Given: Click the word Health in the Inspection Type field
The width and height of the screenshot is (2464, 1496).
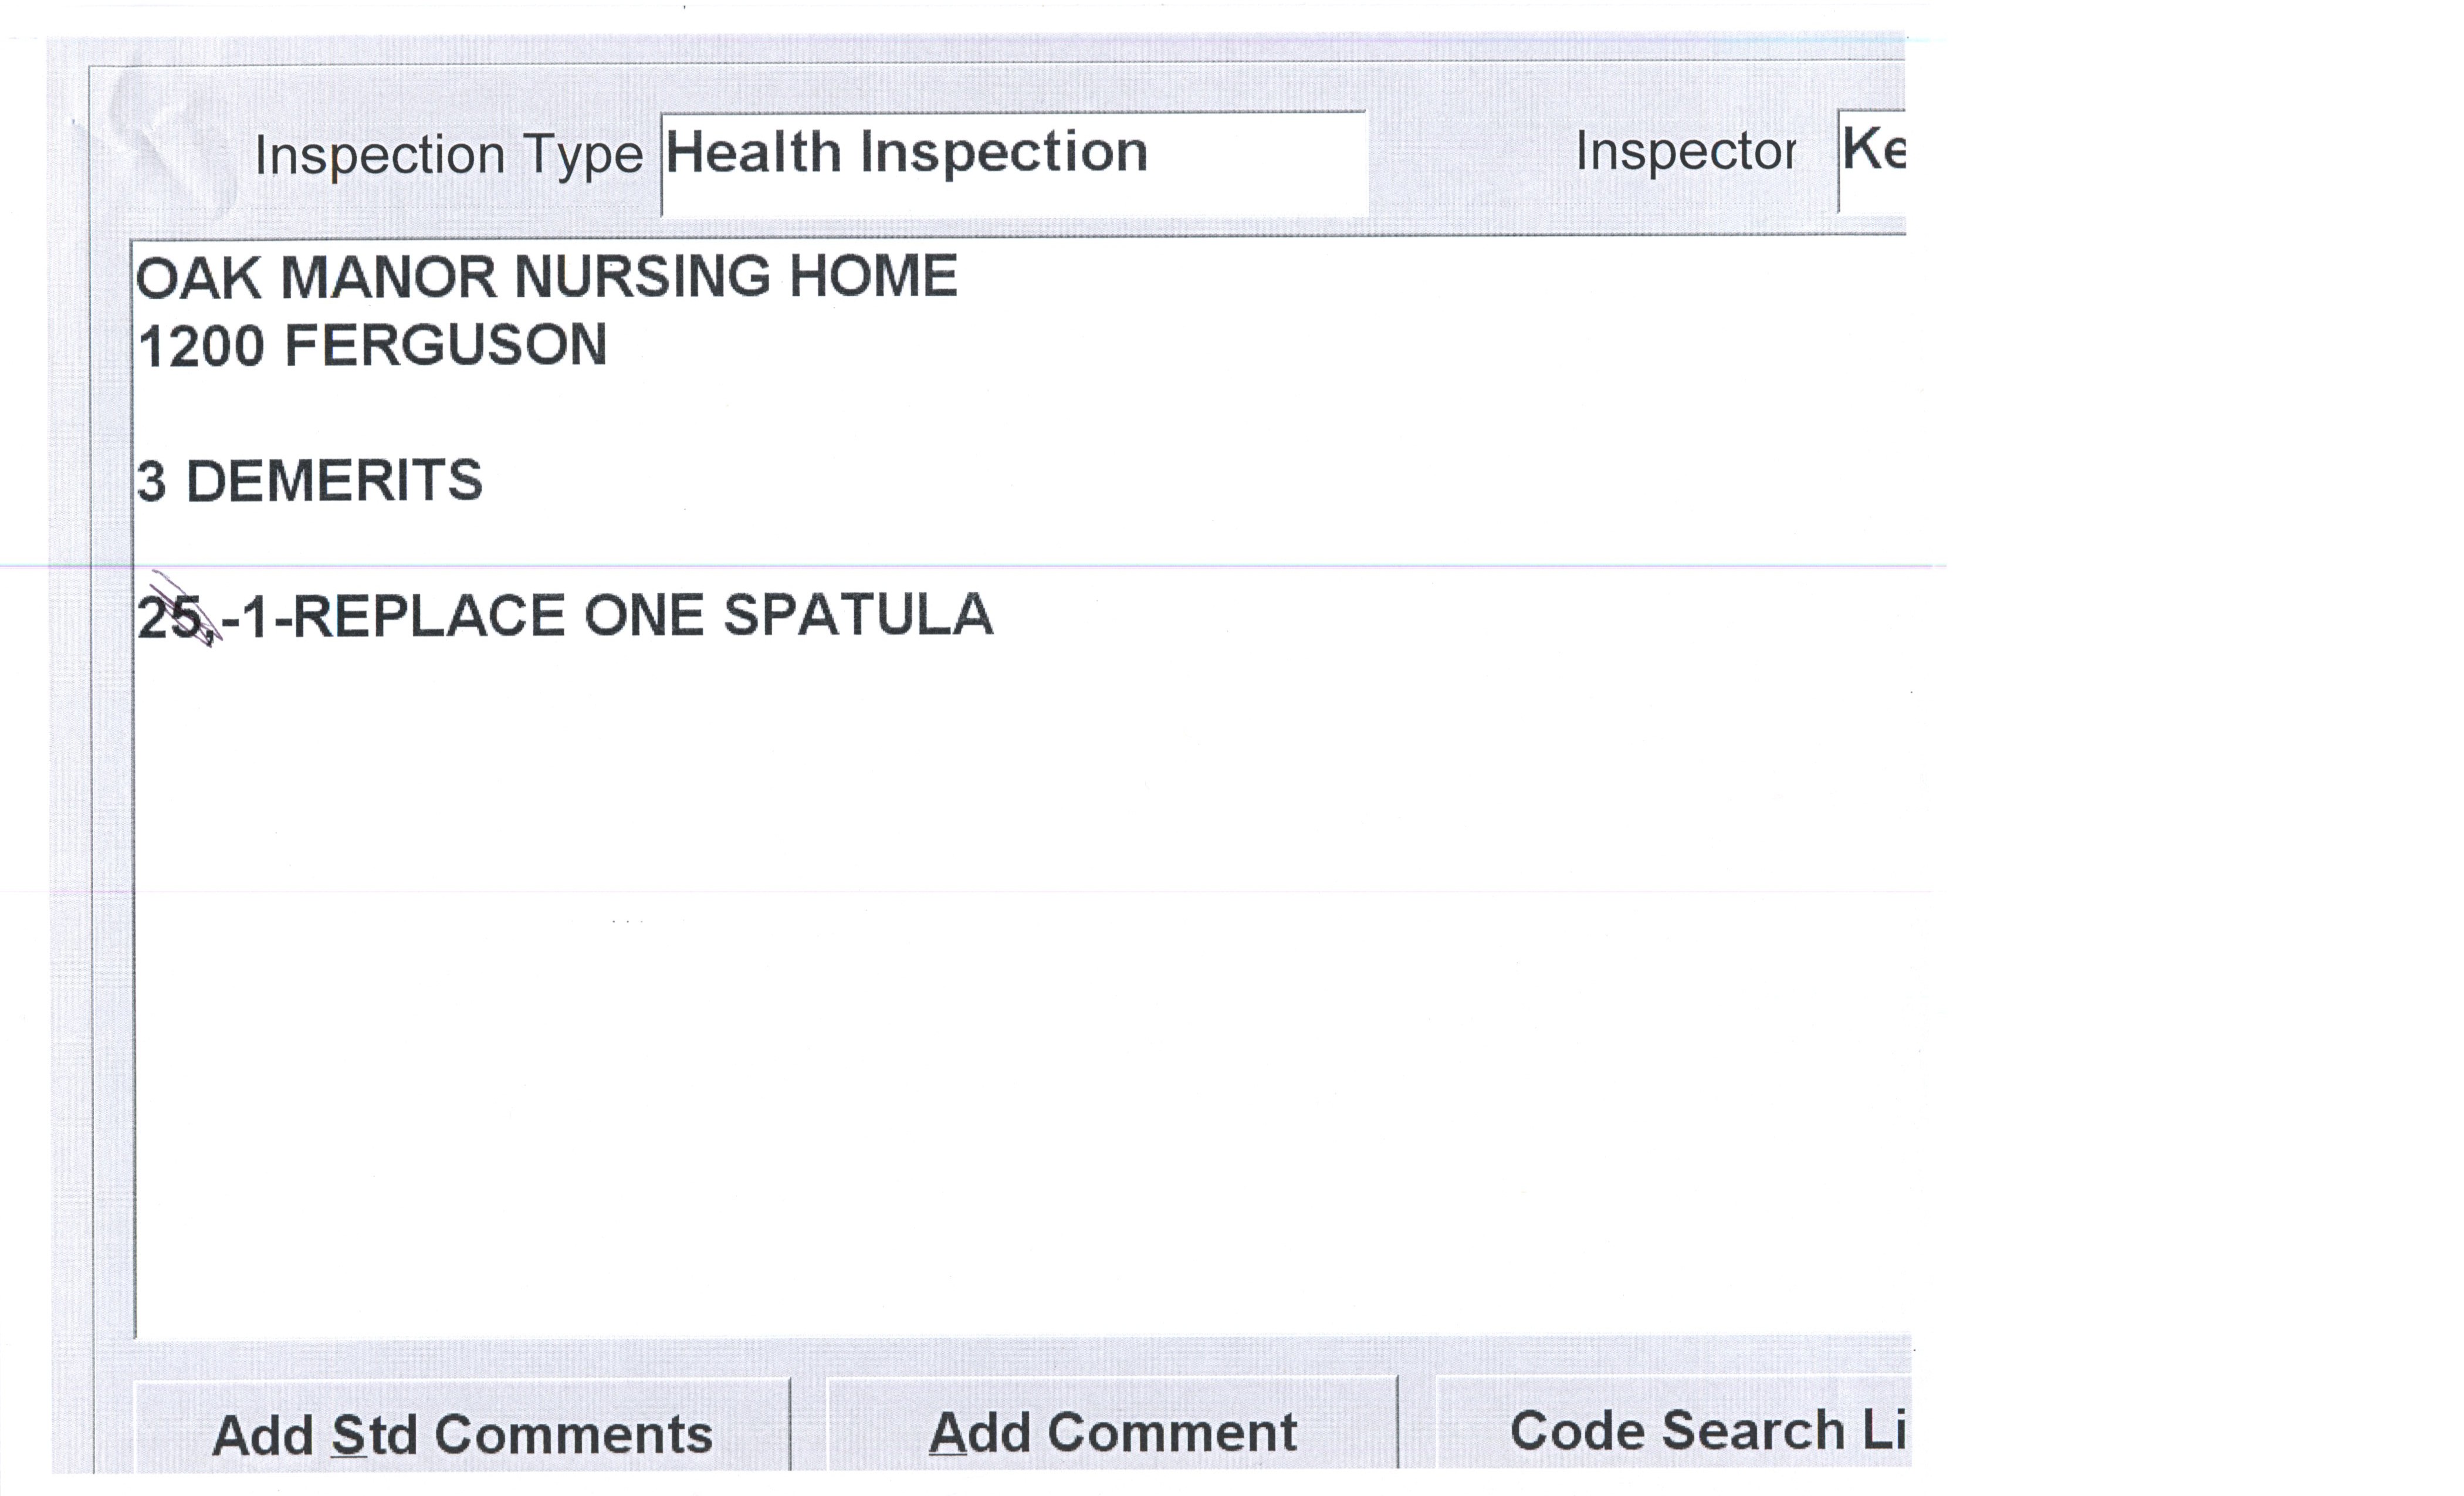Looking at the screenshot, I should 753,153.
